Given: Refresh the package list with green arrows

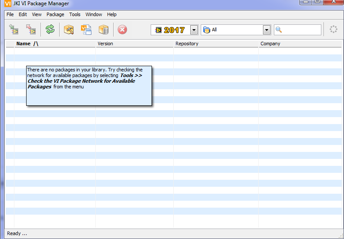Looking at the screenshot, I should pyautogui.click(x=50, y=29).
